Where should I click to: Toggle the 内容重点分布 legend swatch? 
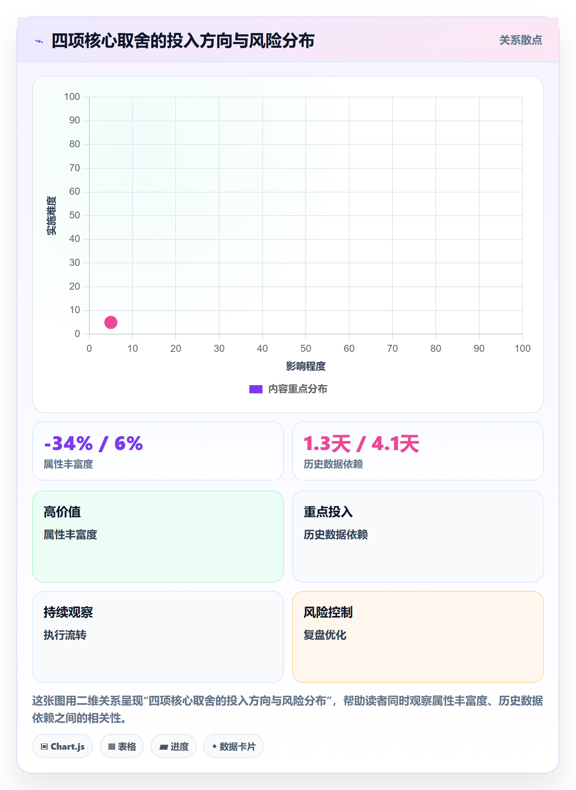coord(255,389)
